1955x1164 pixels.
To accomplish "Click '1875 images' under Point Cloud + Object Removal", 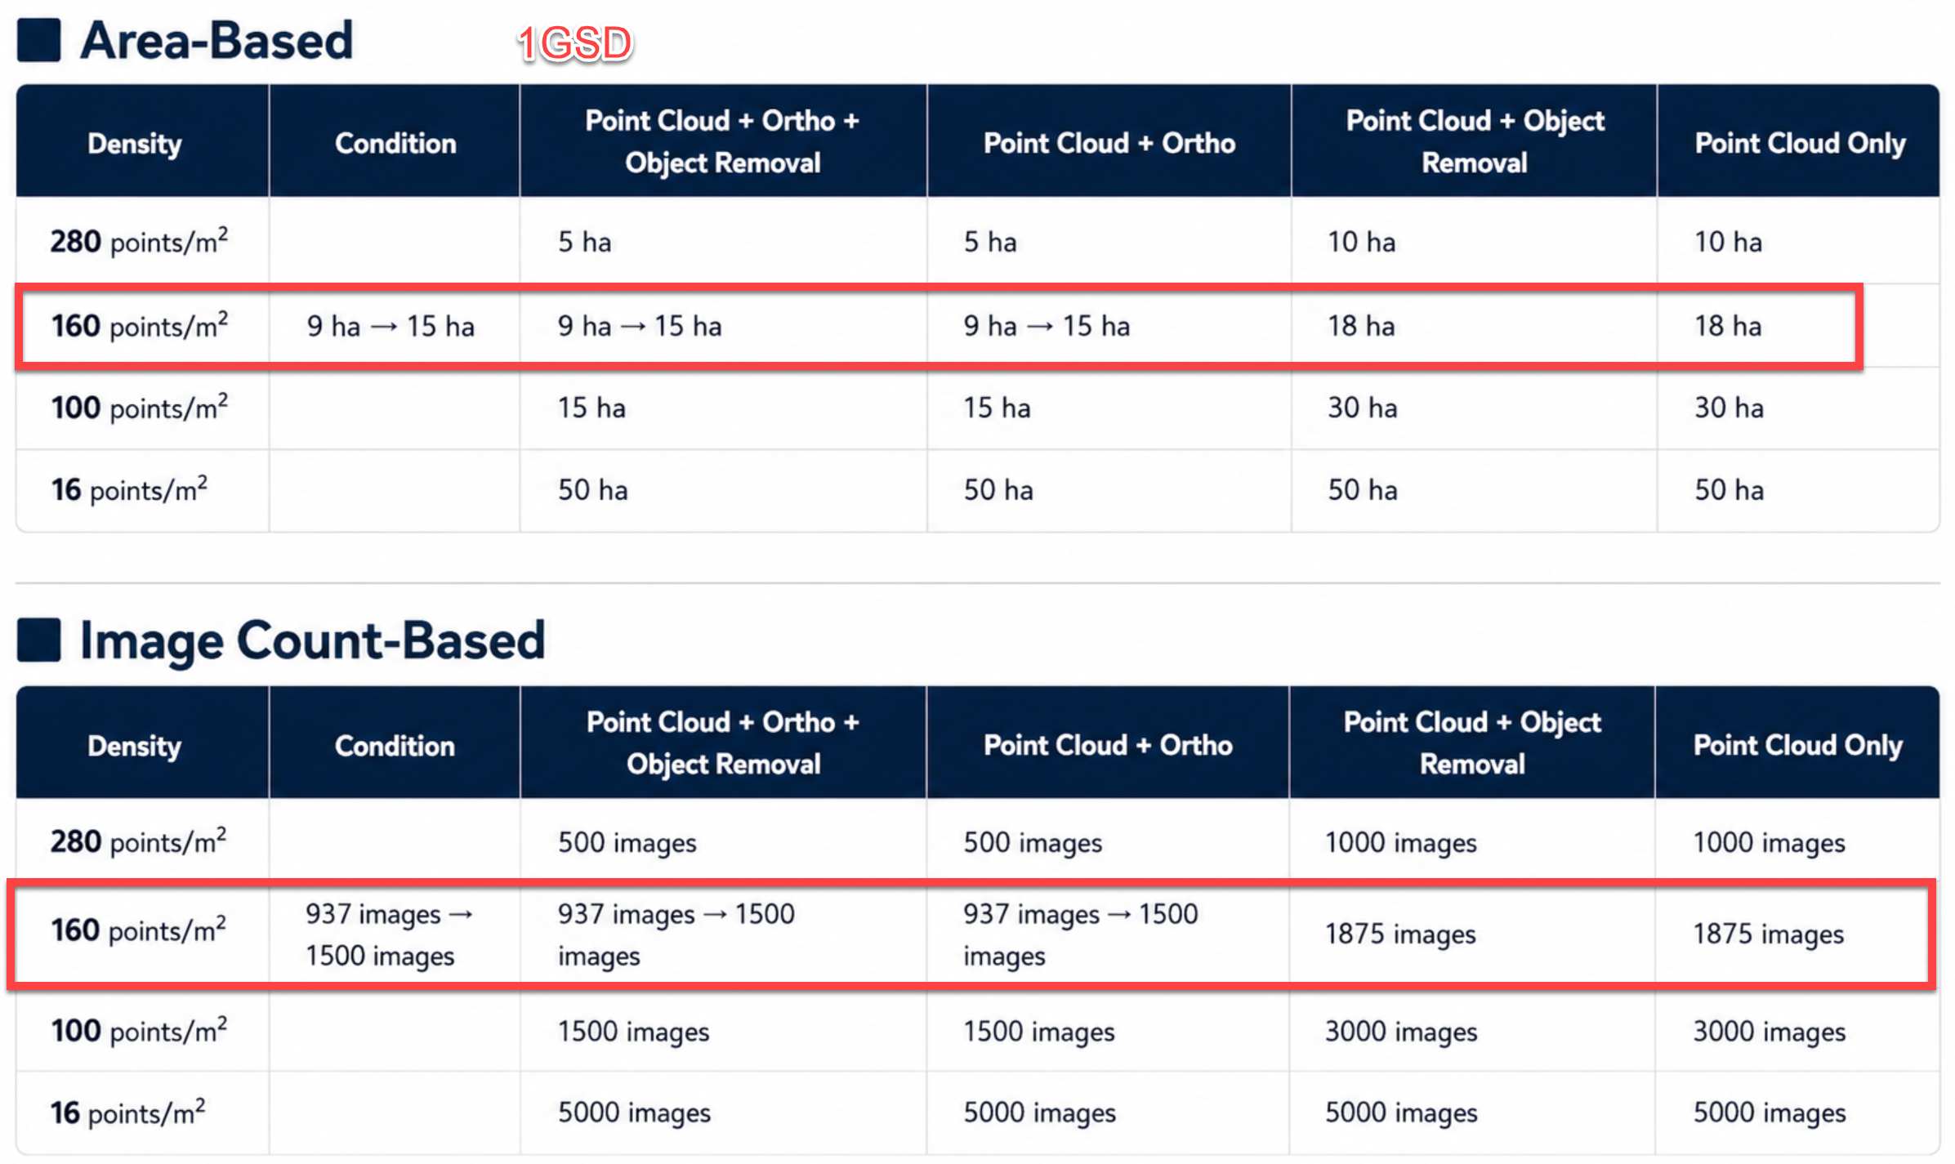I will tap(1400, 934).
